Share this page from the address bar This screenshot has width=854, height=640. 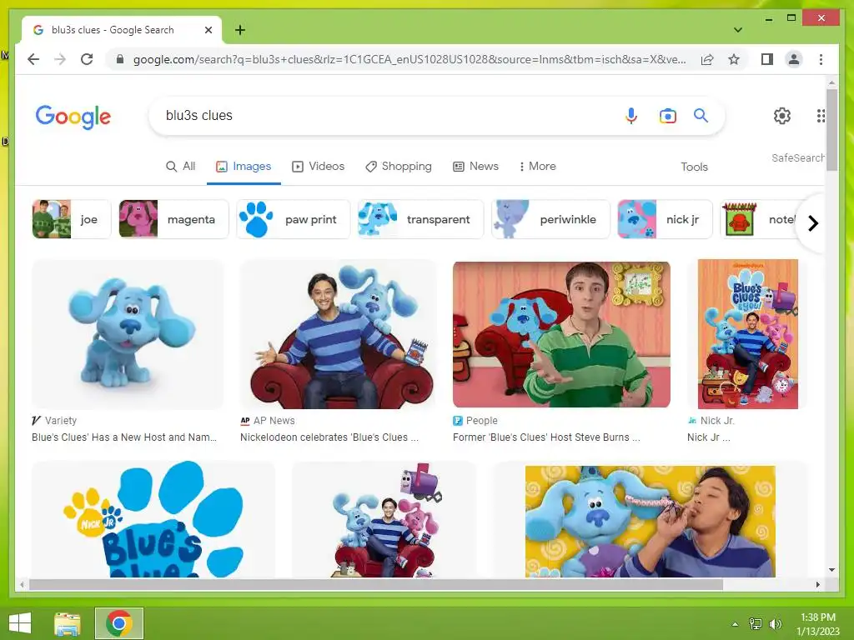tap(707, 59)
